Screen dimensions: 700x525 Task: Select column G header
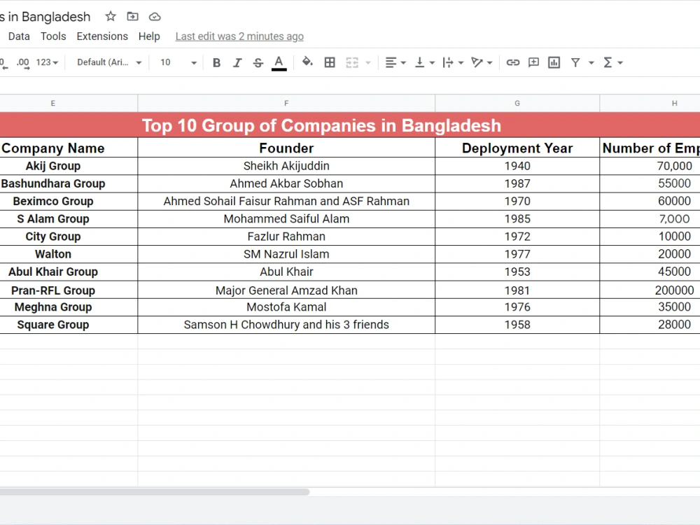[517, 103]
